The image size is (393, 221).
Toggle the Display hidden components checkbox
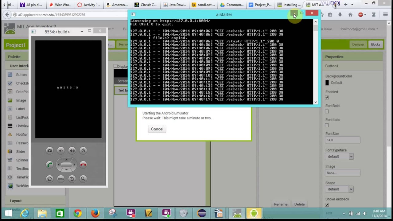click(115, 66)
